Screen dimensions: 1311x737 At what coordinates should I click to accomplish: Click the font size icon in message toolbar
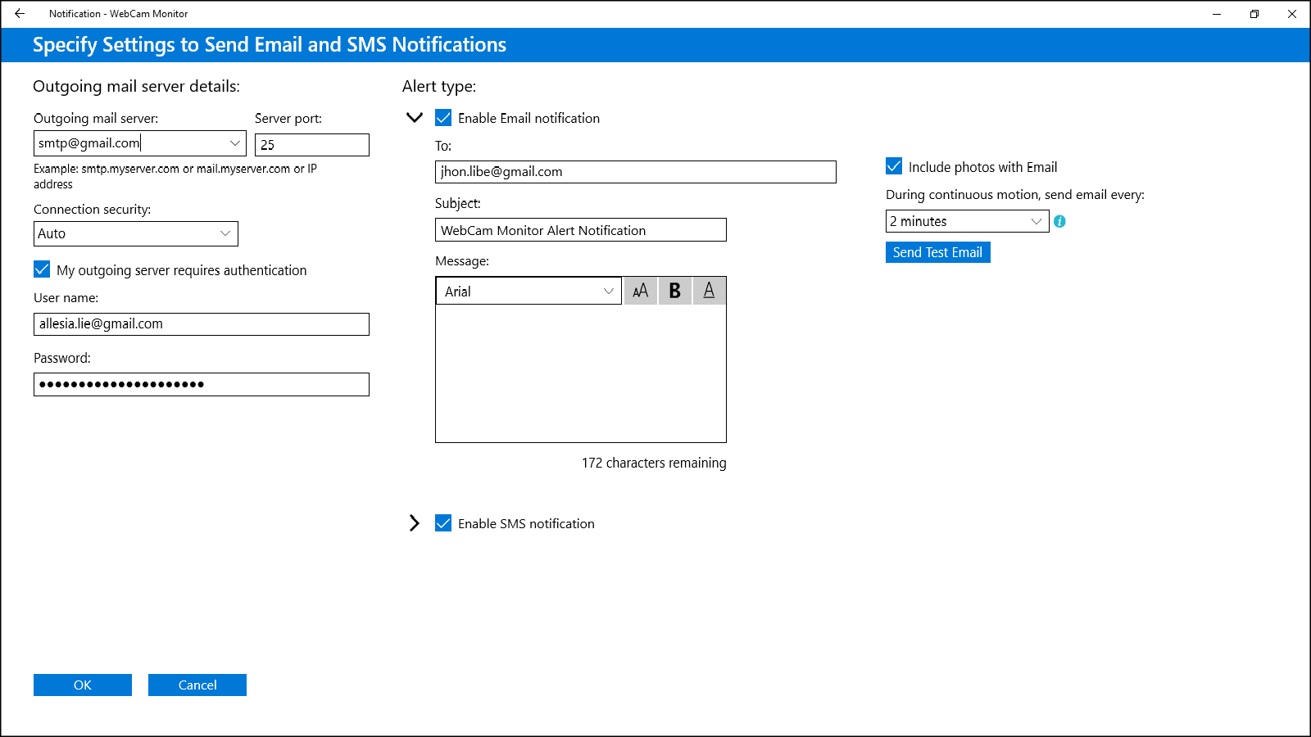641,291
